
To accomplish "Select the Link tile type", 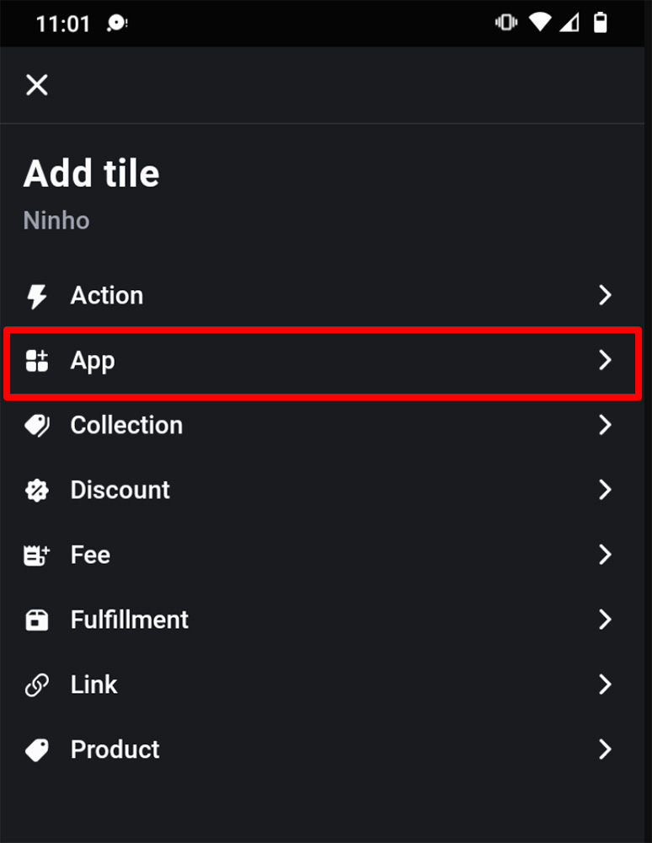I will click(323, 685).
